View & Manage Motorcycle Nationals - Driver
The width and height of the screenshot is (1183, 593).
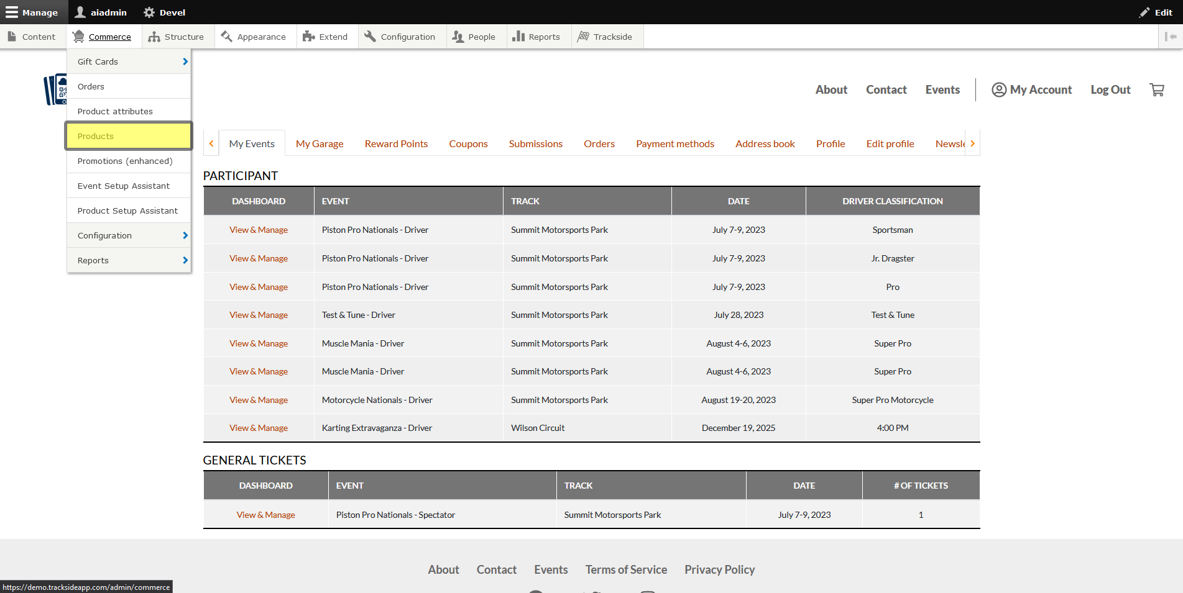point(259,400)
